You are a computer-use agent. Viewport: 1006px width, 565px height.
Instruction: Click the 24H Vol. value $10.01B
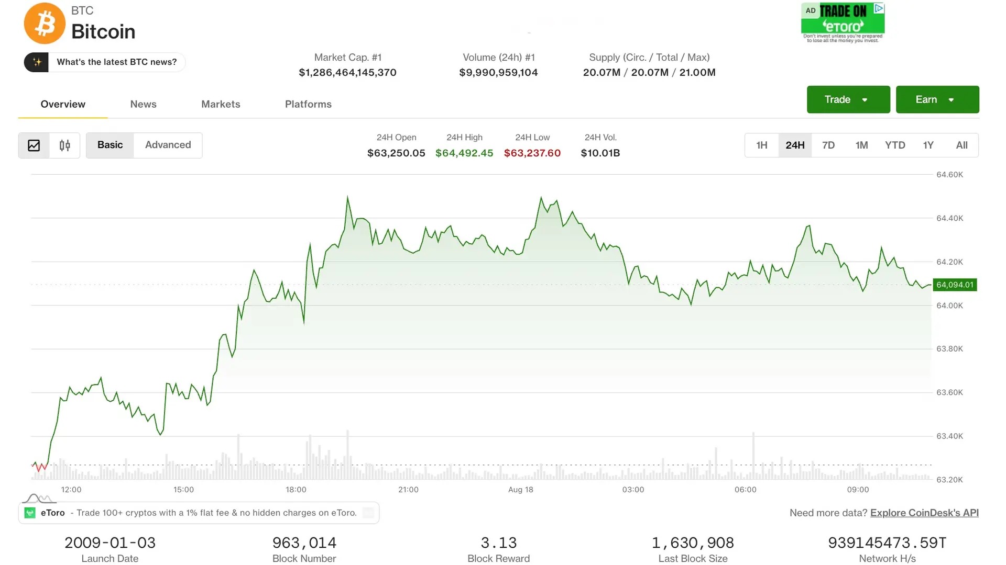coord(600,153)
